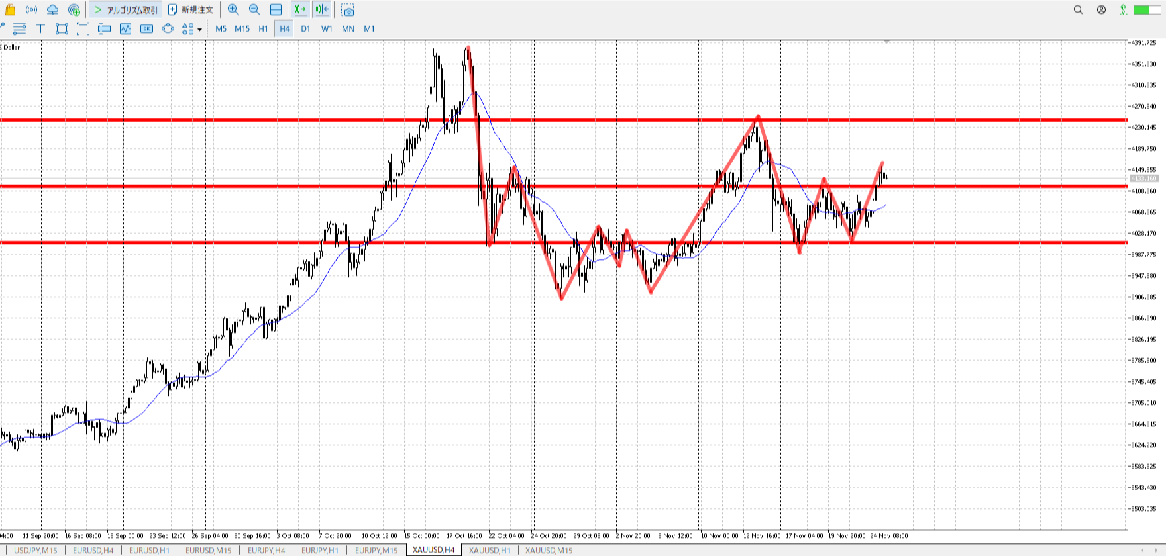Select the D1 timeframe button
This screenshot has width=1166, height=556.
(305, 28)
